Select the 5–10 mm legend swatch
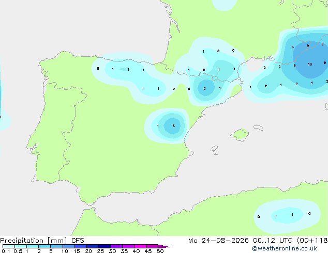328x253 pixels. pos(56,246)
